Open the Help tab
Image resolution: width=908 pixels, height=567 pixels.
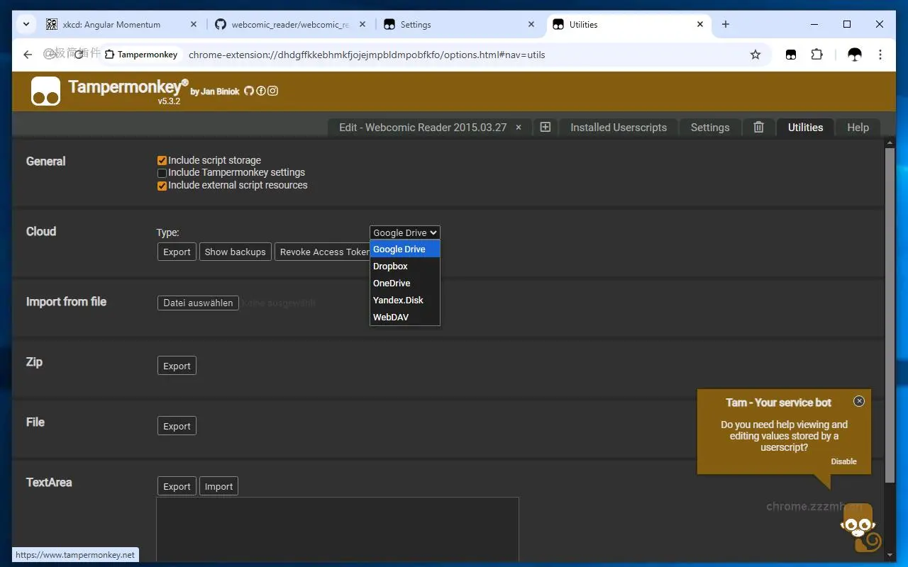click(x=858, y=128)
